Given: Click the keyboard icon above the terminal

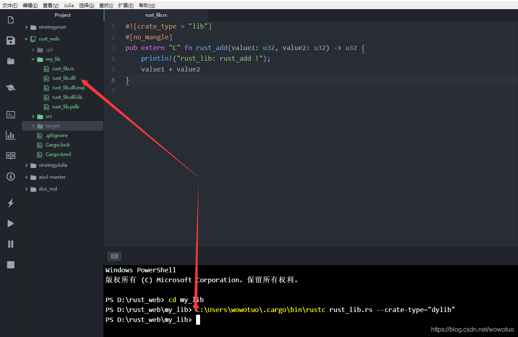Looking at the screenshot, I should coord(114,256).
